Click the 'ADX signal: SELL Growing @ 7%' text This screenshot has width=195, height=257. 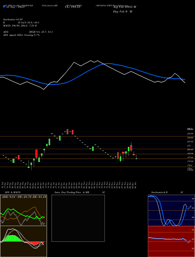pos(21,35)
